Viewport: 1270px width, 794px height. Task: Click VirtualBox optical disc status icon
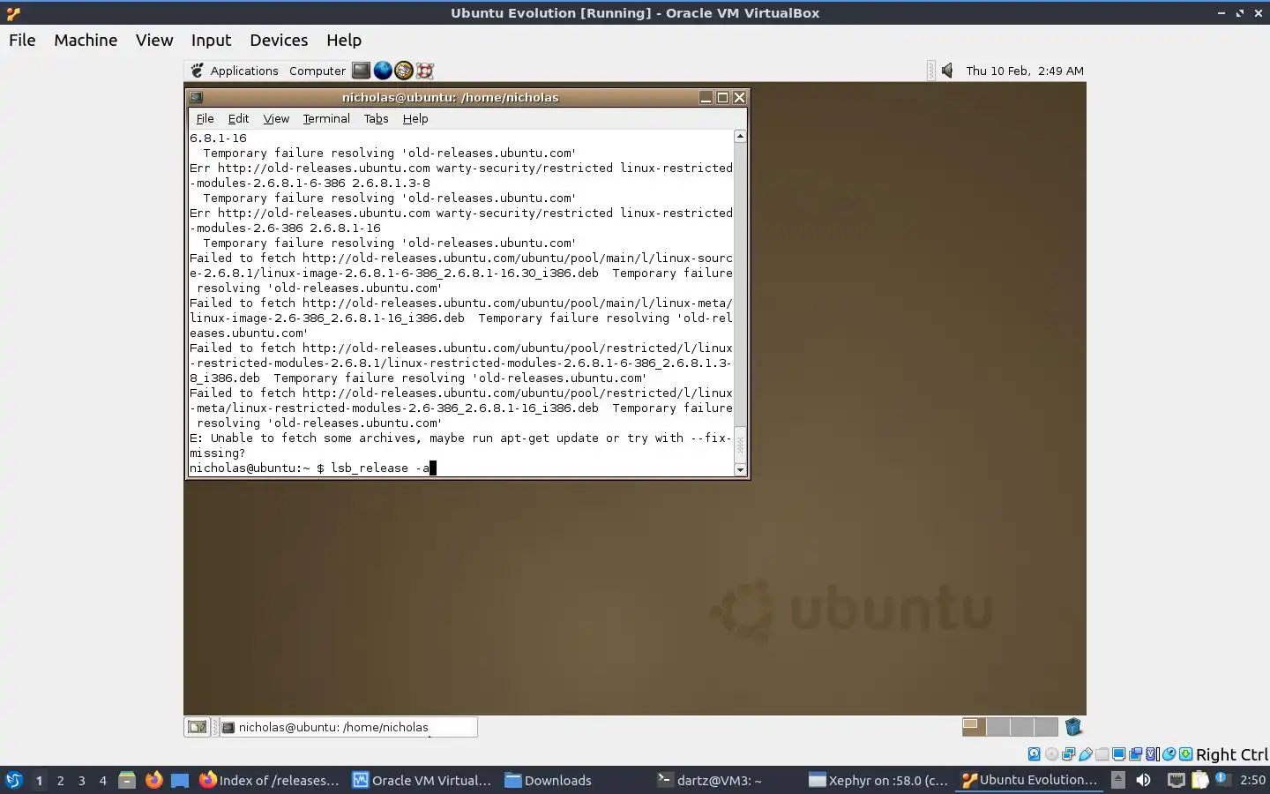(1051, 754)
